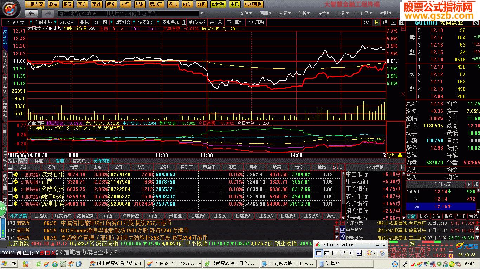Click the 闪电预警 button
This screenshot has height=269, width=480.
[256, 22]
